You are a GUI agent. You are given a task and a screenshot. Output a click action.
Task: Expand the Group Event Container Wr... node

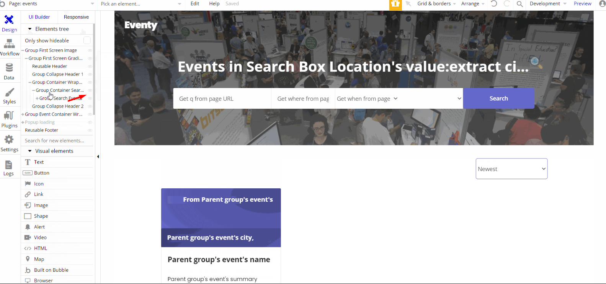click(x=23, y=114)
